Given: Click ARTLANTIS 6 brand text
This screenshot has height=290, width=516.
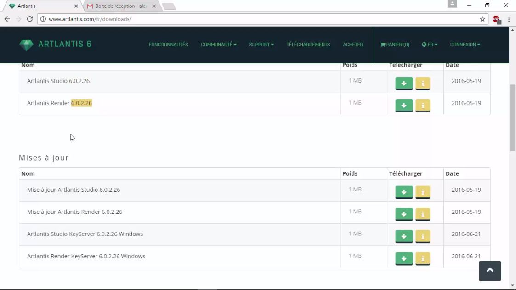Looking at the screenshot, I should pyautogui.click(x=65, y=44).
